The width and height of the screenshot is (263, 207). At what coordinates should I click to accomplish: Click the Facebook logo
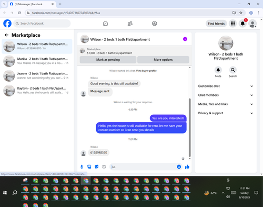(x=7, y=24)
